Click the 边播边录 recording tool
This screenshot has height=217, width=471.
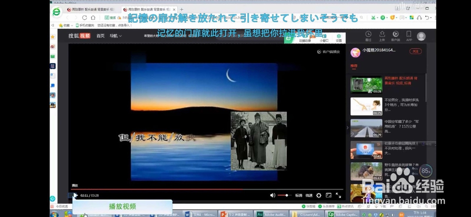[305, 38]
